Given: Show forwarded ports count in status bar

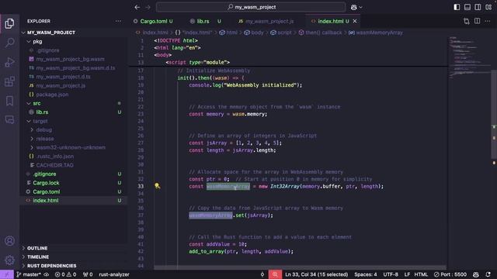Looking at the screenshot, I should tap(88, 274).
